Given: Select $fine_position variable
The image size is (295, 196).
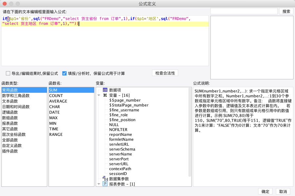Looking at the screenshot, I should [122, 120].
